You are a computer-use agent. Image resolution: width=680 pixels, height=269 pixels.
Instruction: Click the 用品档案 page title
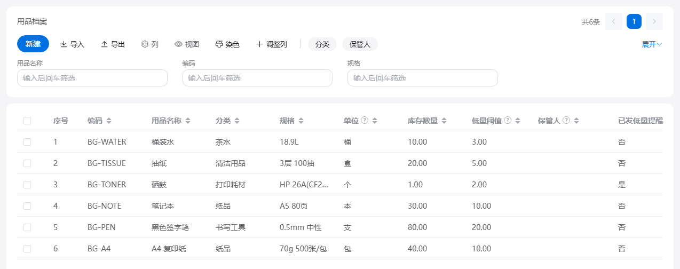(32, 21)
